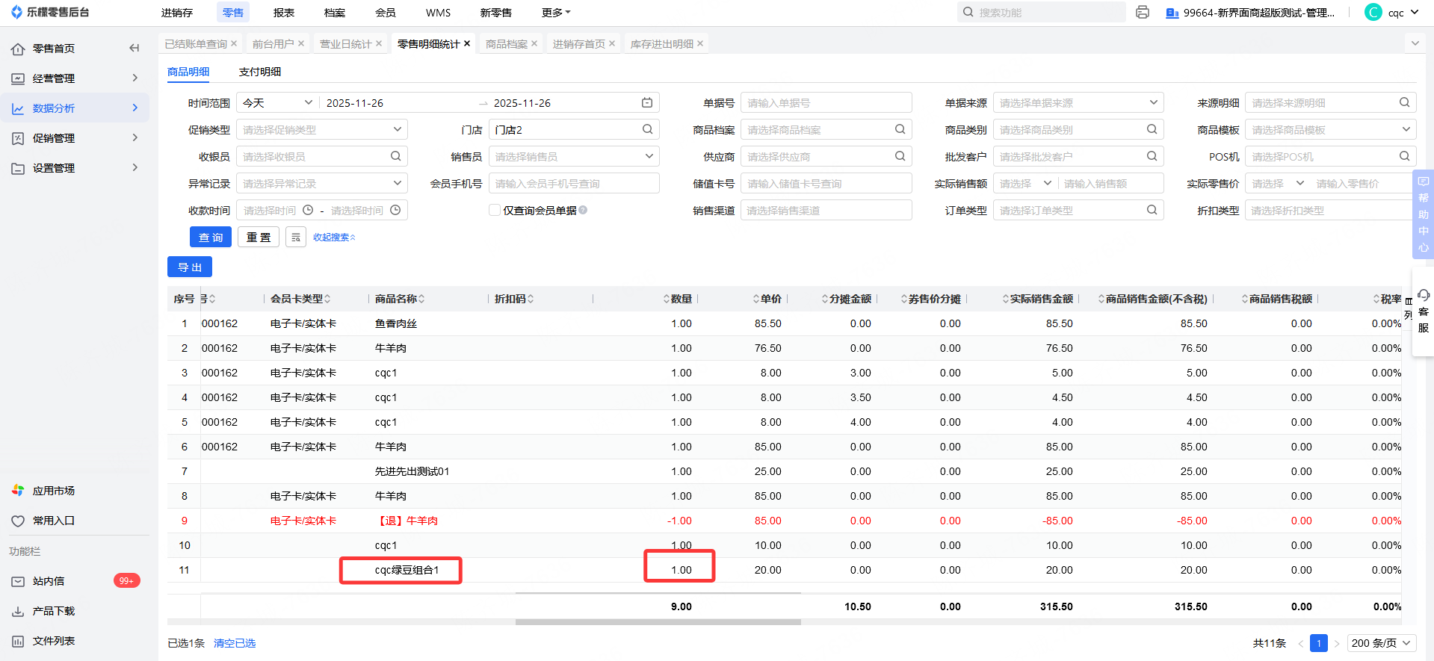
Task: Close the 前台用户 tab
Action: pos(301,43)
